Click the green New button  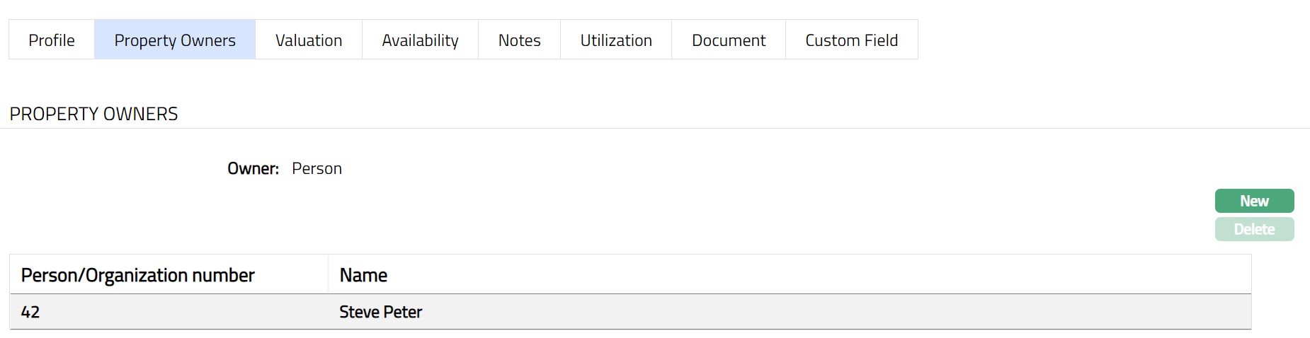click(1254, 201)
